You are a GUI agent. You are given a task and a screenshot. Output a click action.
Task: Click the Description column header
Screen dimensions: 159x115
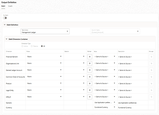(121, 52)
